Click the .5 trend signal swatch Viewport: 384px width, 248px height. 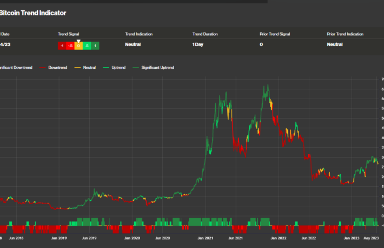pos(87,45)
